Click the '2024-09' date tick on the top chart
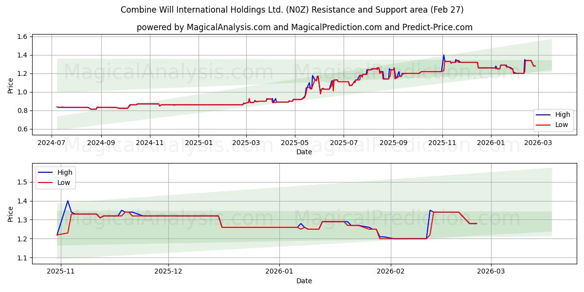 [101, 143]
